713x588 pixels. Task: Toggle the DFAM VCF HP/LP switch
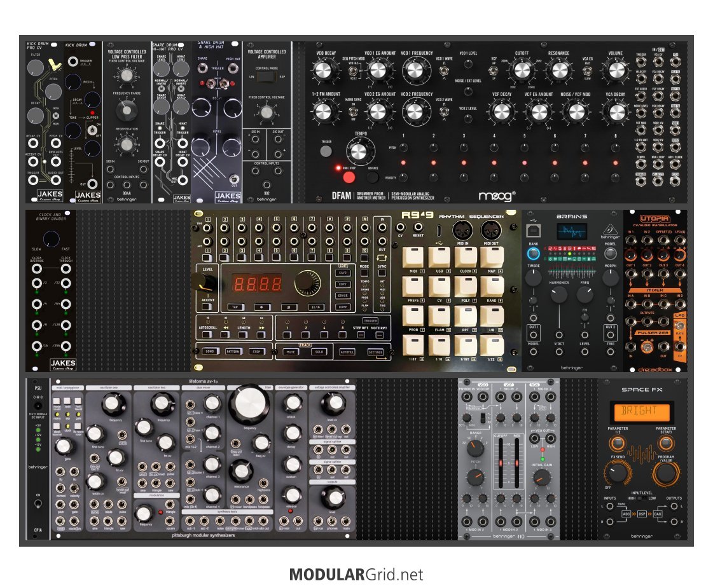pos(493,71)
